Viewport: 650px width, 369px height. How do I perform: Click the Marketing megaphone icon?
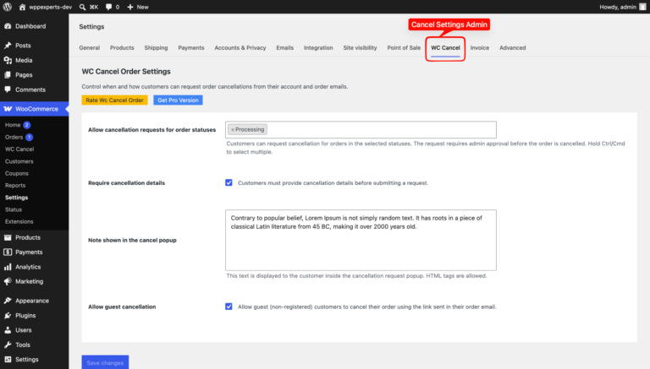(8, 281)
